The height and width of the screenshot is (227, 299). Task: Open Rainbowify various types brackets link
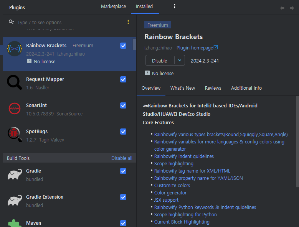click(221, 135)
